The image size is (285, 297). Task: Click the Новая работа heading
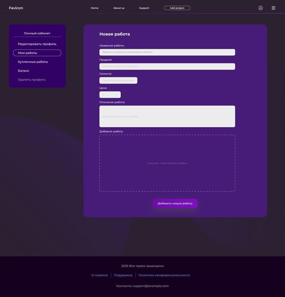[115, 34]
